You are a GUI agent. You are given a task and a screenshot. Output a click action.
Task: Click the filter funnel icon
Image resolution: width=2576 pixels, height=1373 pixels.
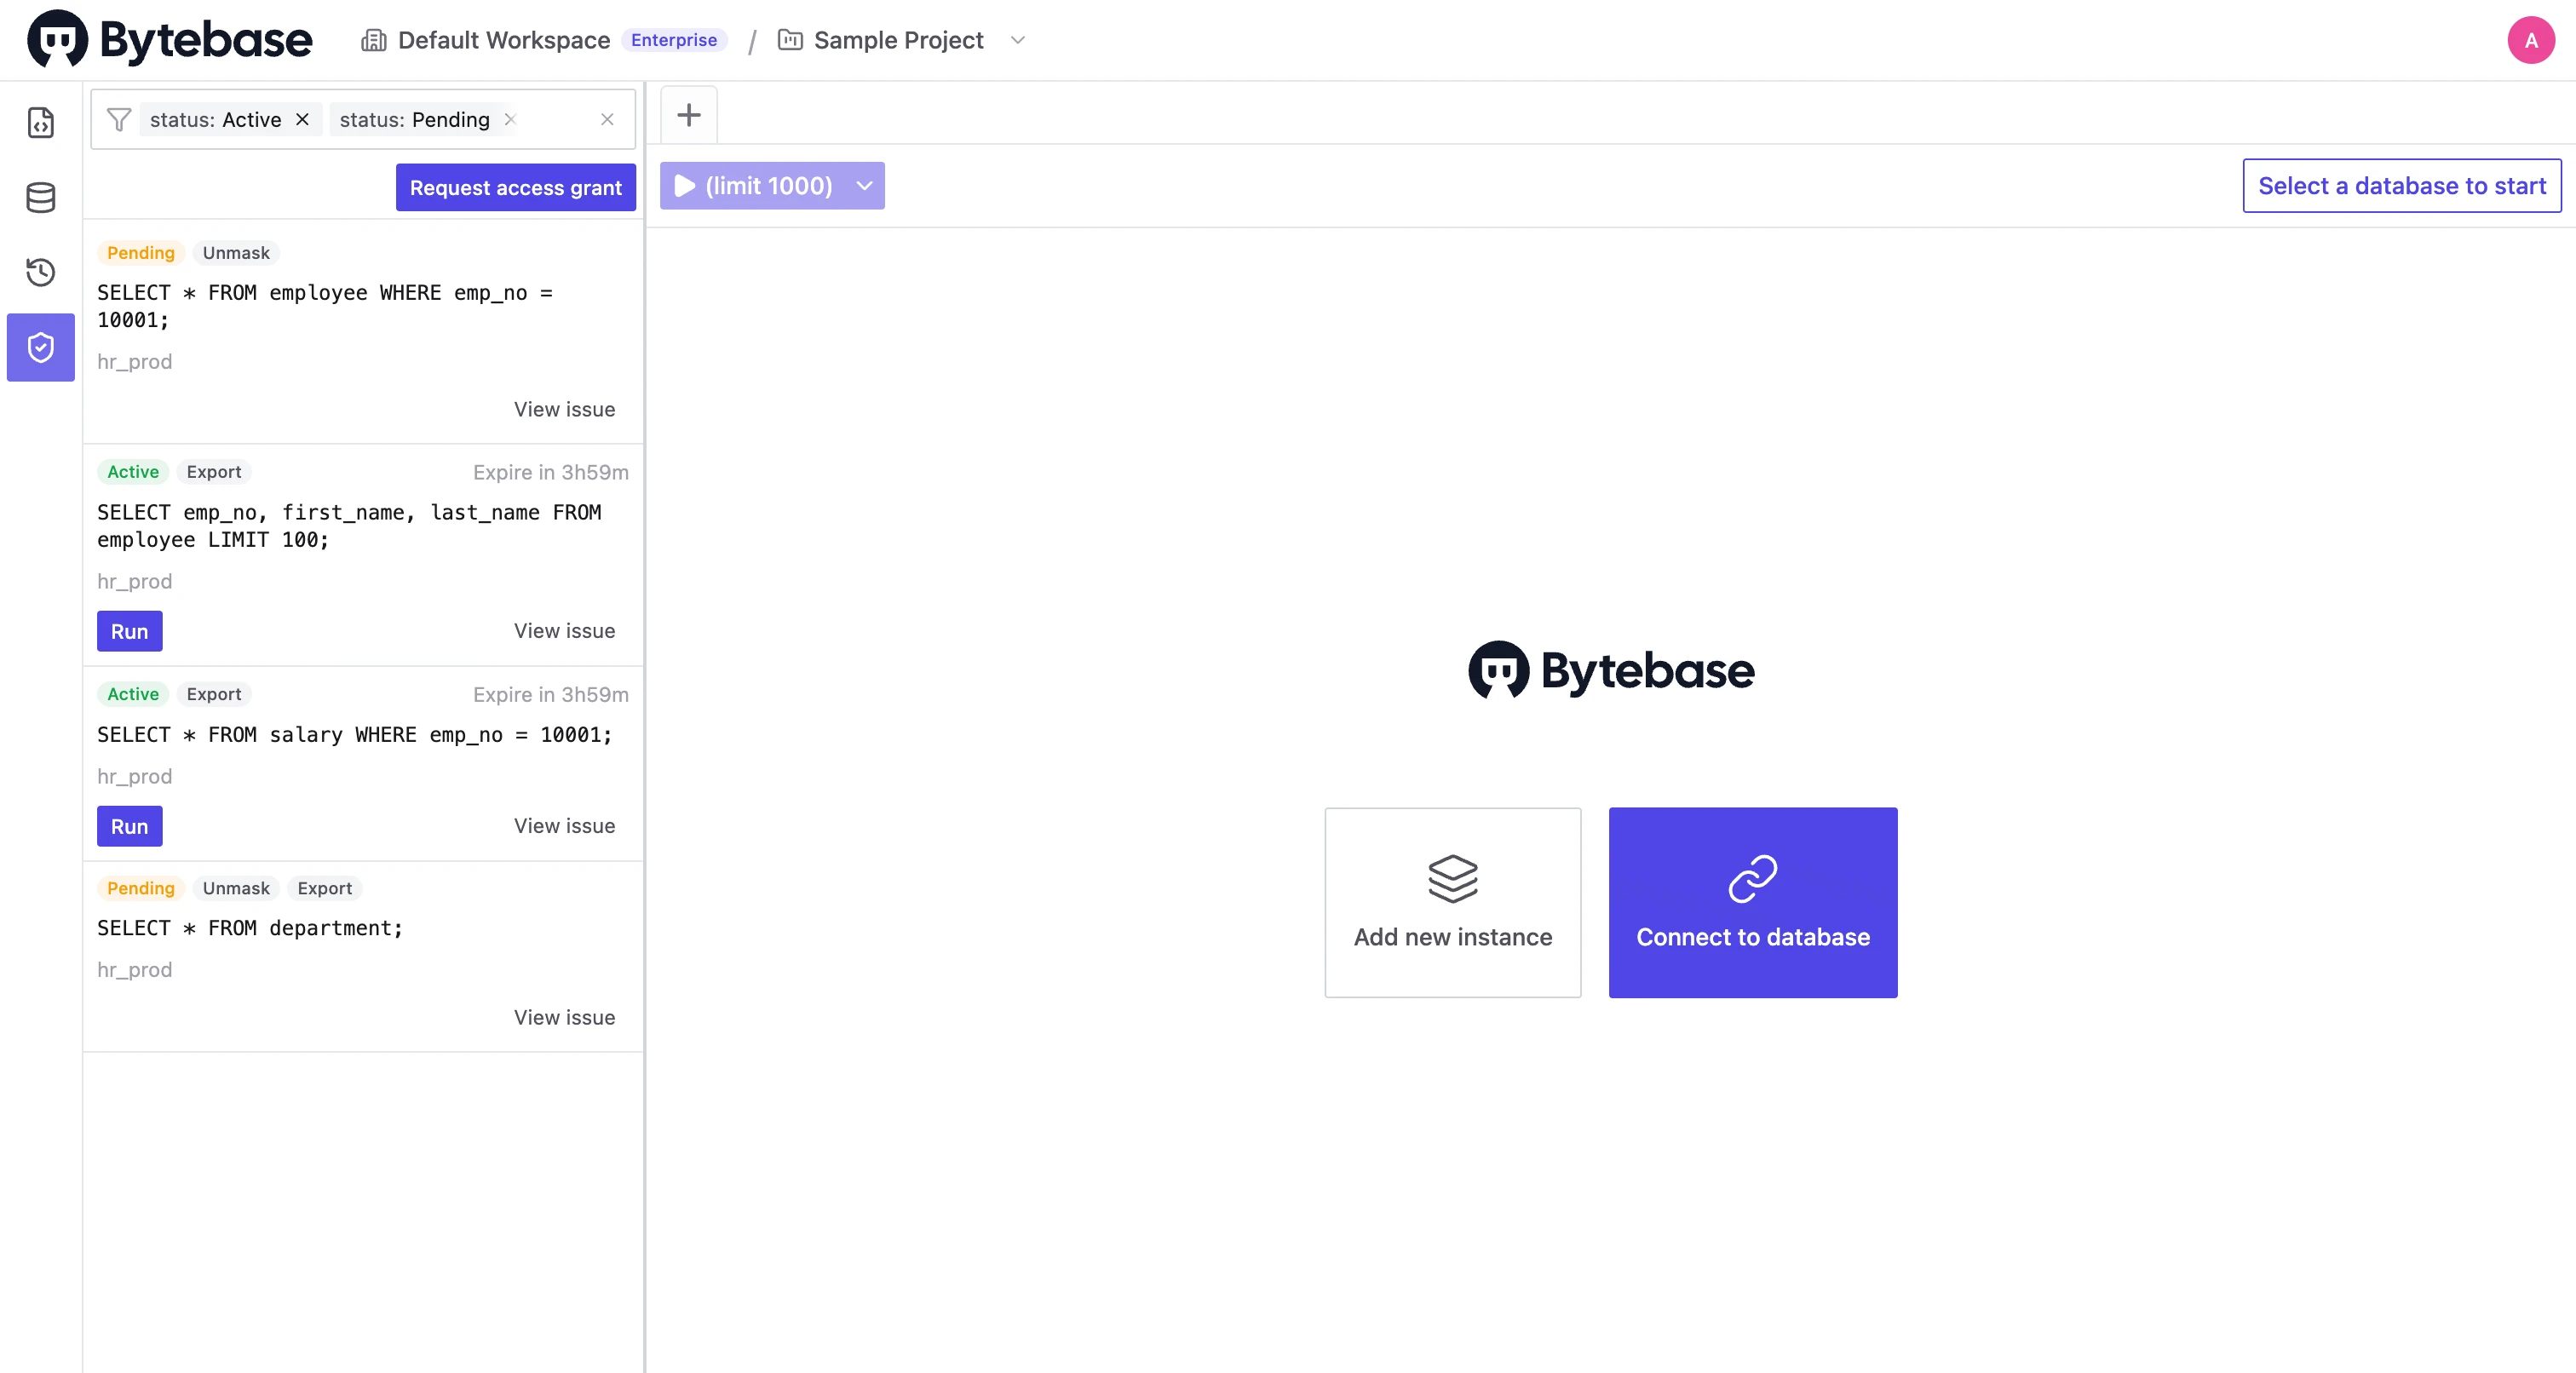click(119, 119)
